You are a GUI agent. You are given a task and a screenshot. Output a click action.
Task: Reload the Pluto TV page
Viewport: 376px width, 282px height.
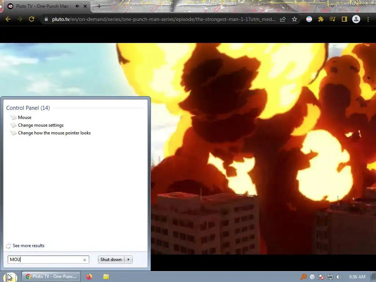[32, 19]
